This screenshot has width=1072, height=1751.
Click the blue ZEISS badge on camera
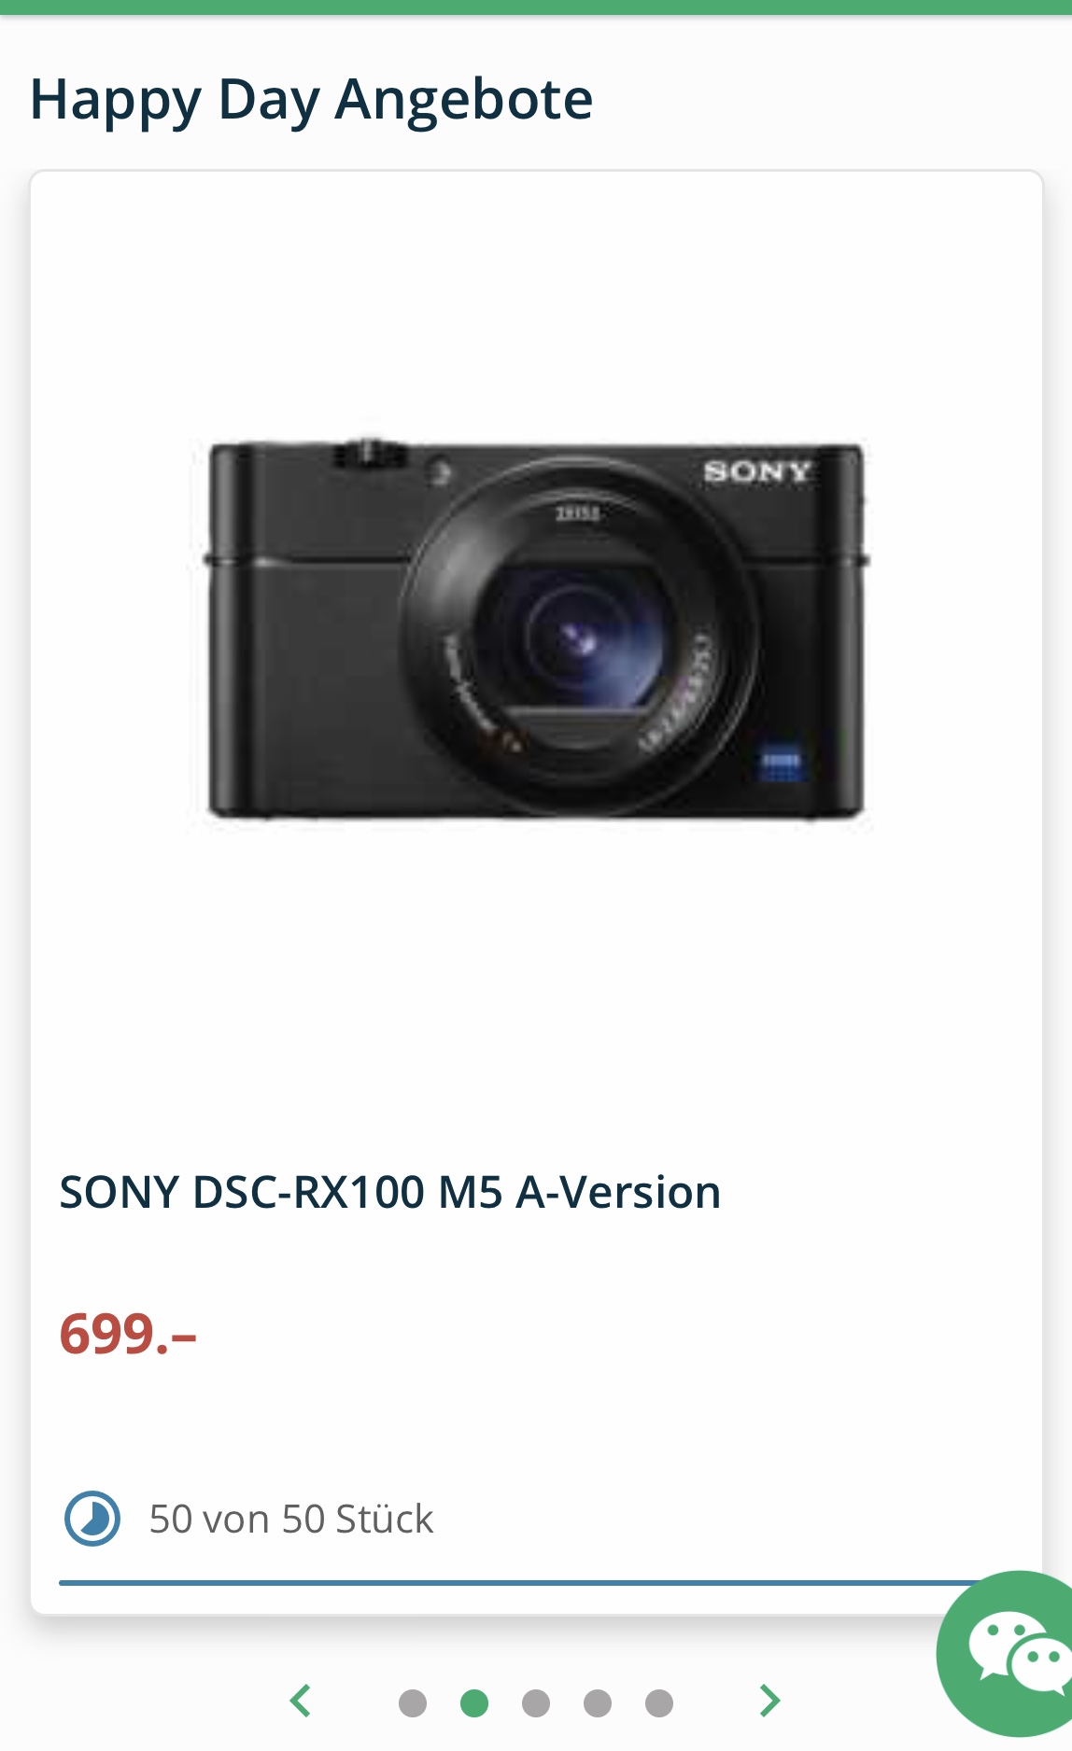tap(781, 763)
